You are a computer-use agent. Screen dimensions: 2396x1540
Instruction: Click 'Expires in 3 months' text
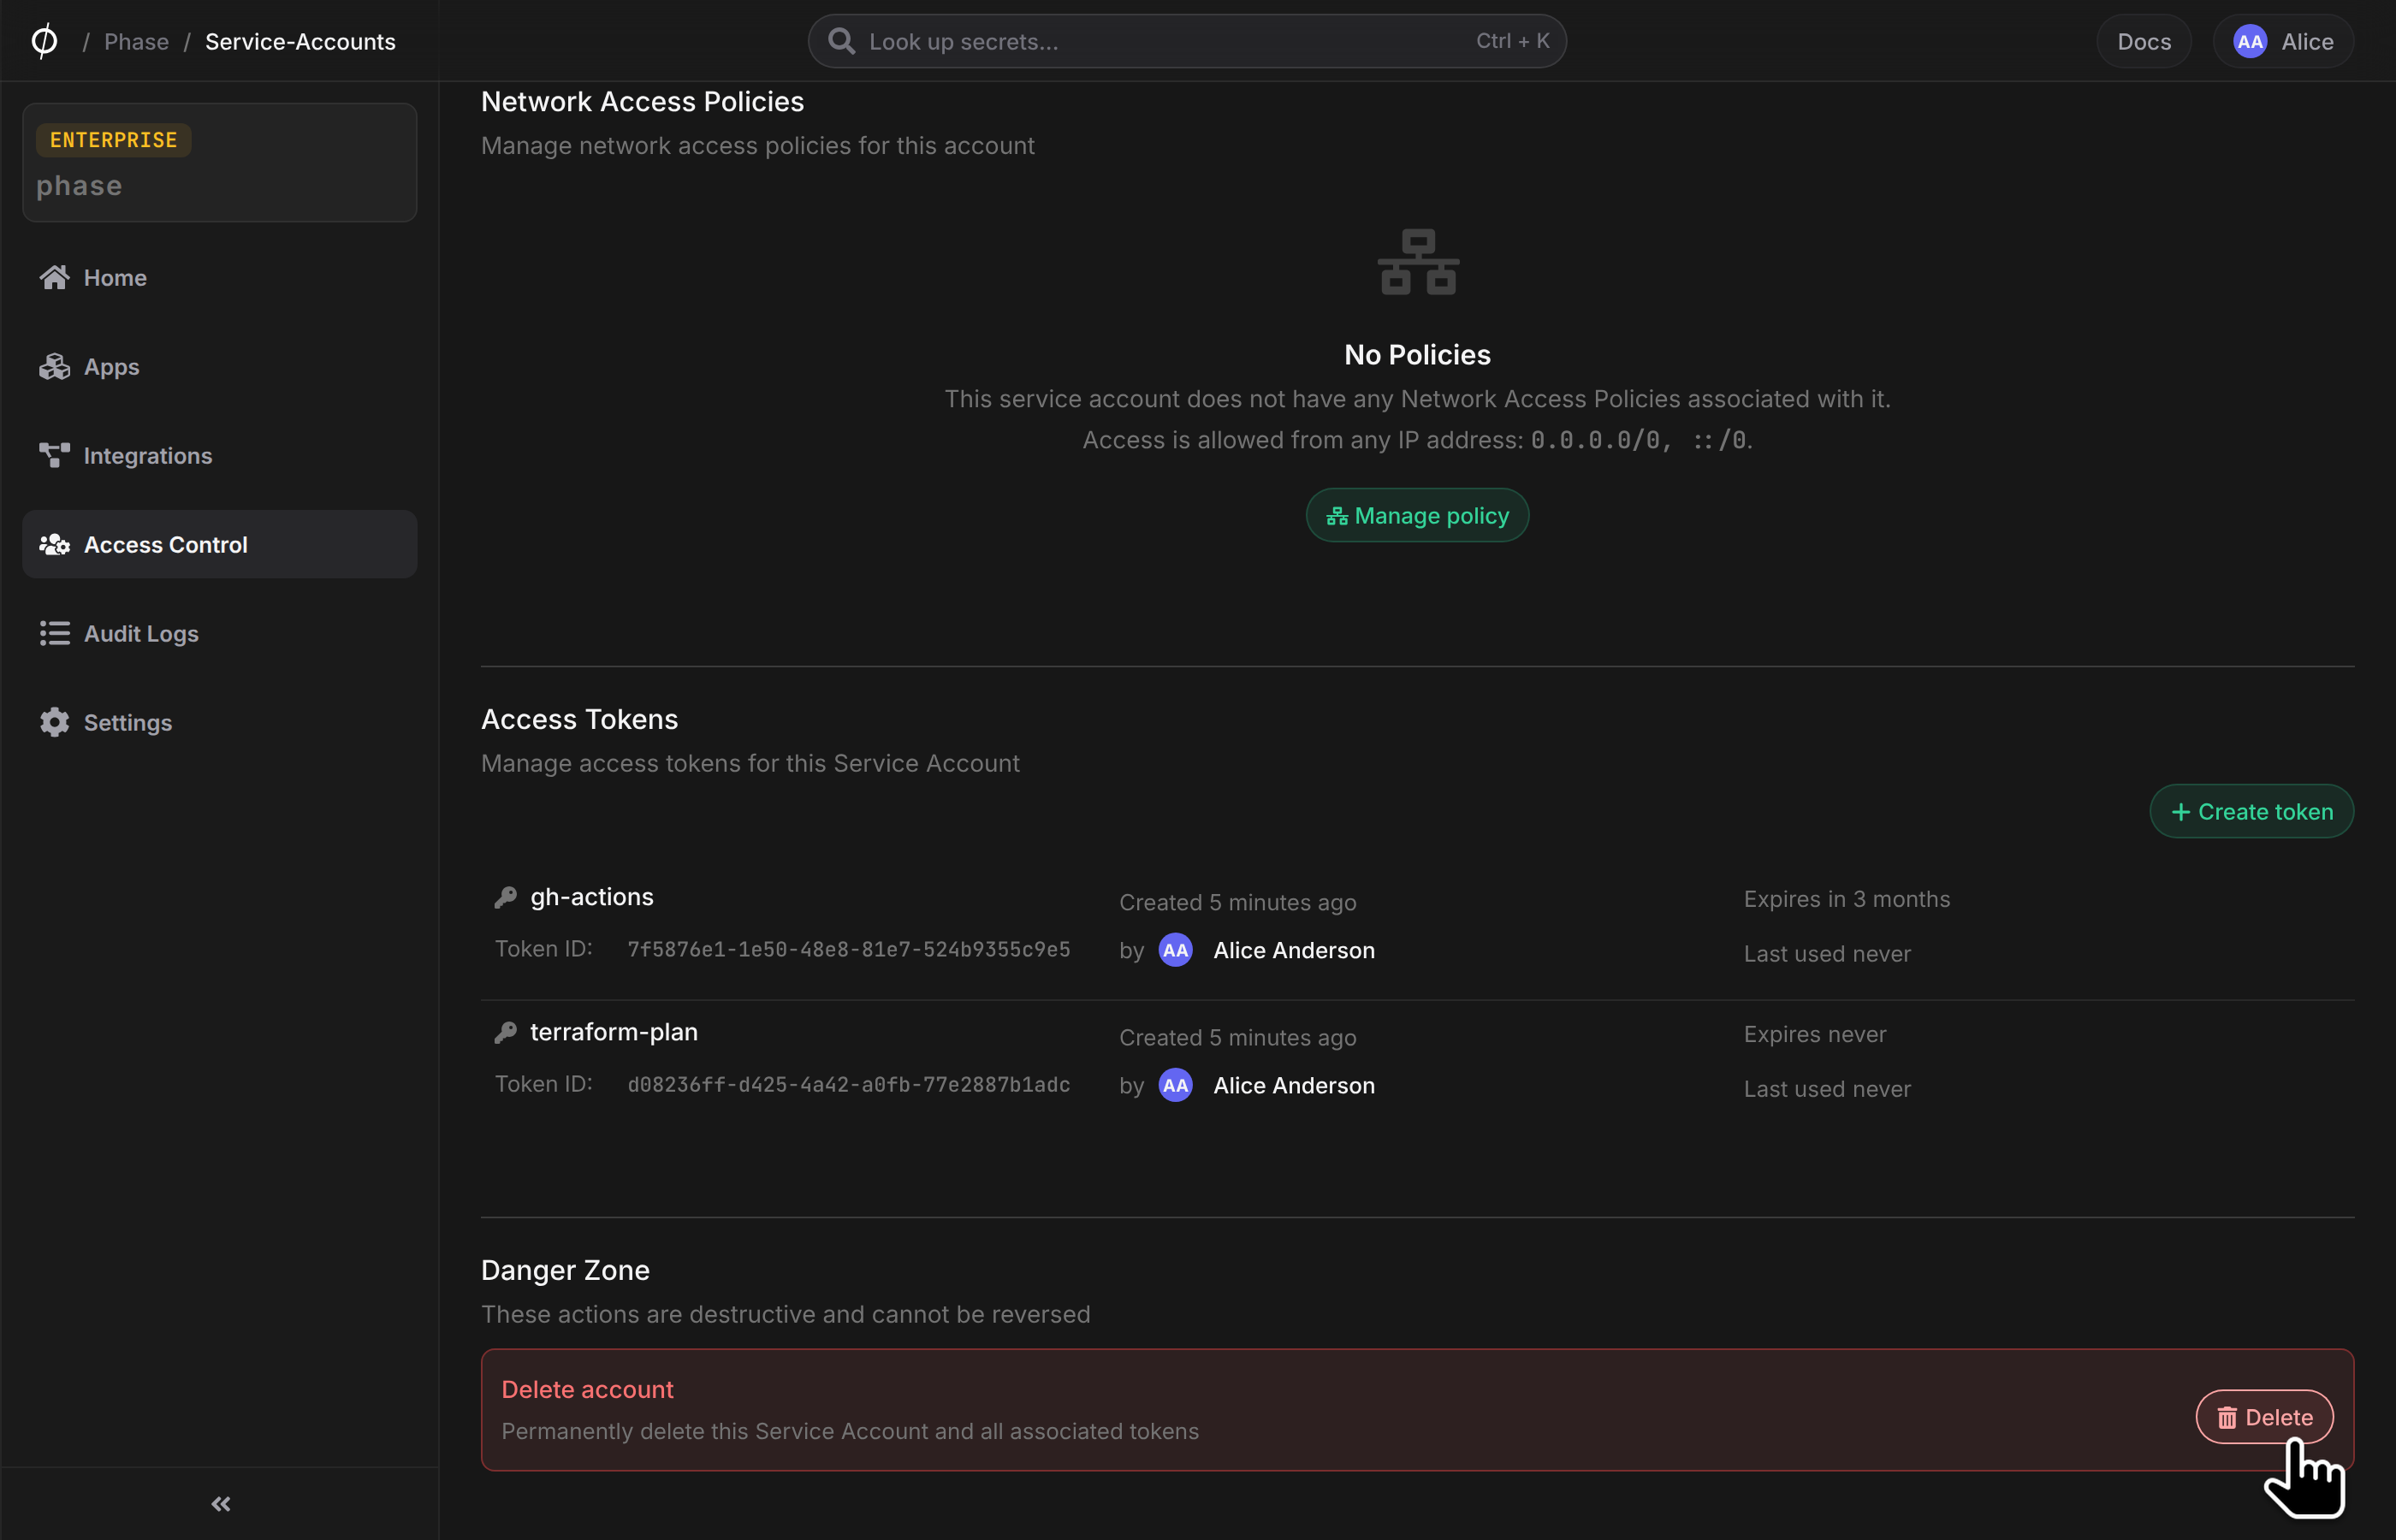[1846, 898]
